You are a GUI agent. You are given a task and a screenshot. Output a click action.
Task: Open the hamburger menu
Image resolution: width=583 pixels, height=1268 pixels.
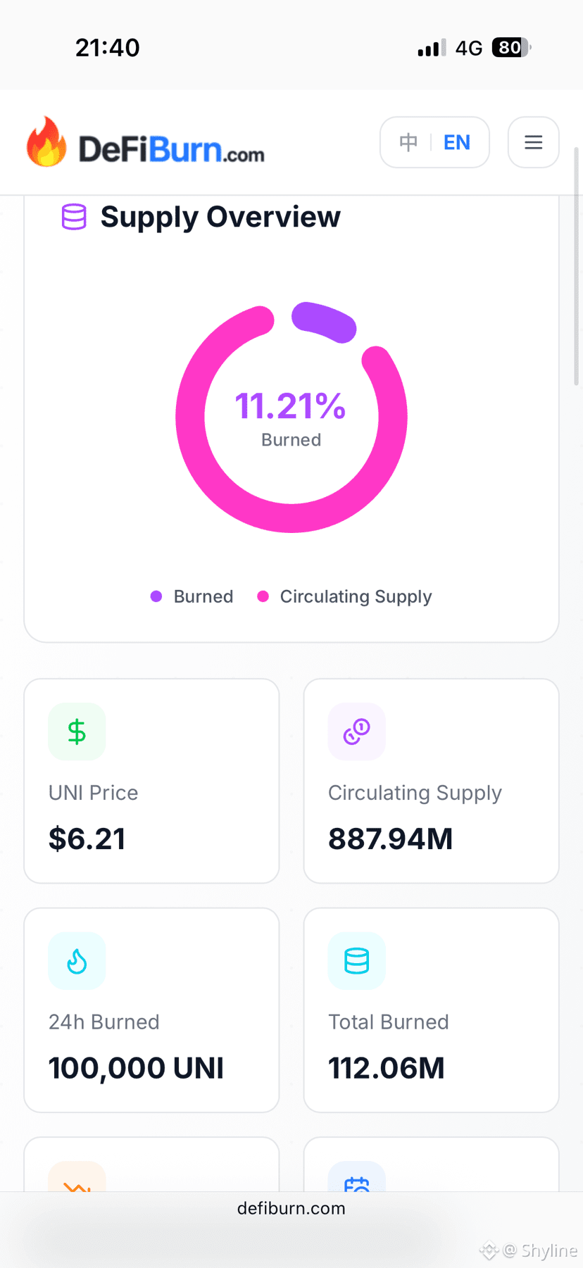click(533, 142)
